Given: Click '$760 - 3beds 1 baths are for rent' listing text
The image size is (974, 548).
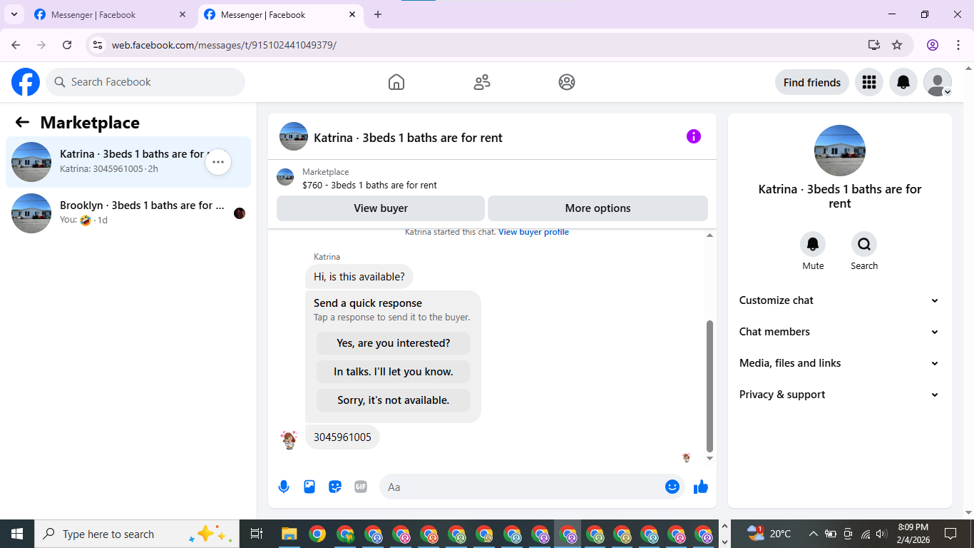Looking at the screenshot, I should pos(369,185).
